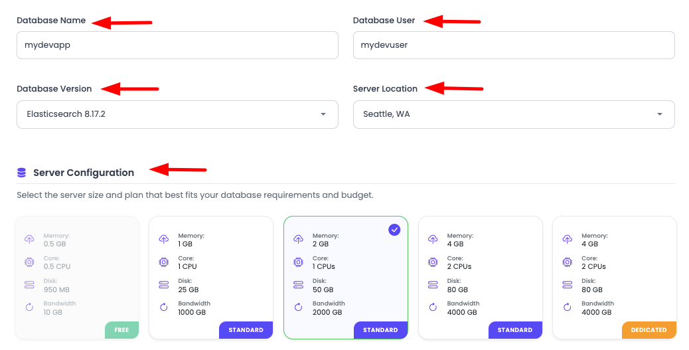Expand the Server Location dropdown arrow

(x=660, y=114)
